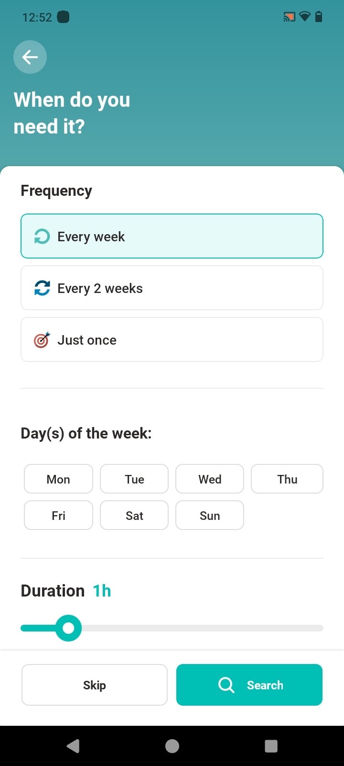Select Sun day chip
Viewport: 344px width, 766px height.
point(210,516)
